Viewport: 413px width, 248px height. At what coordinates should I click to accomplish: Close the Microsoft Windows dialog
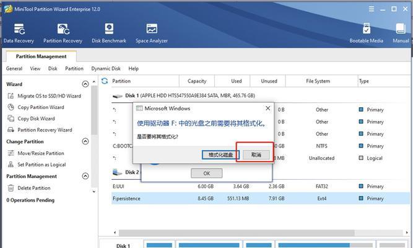[268, 108]
